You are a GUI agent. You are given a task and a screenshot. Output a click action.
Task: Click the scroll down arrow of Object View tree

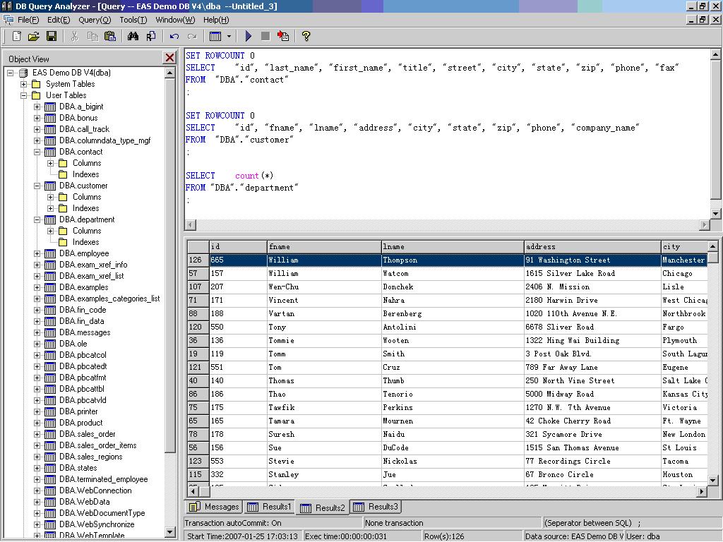click(170, 532)
